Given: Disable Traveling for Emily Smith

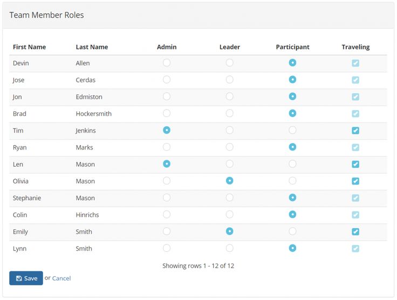Looking at the screenshot, I should click(355, 232).
